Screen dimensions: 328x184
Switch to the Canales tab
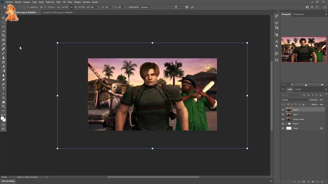pos(298,89)
